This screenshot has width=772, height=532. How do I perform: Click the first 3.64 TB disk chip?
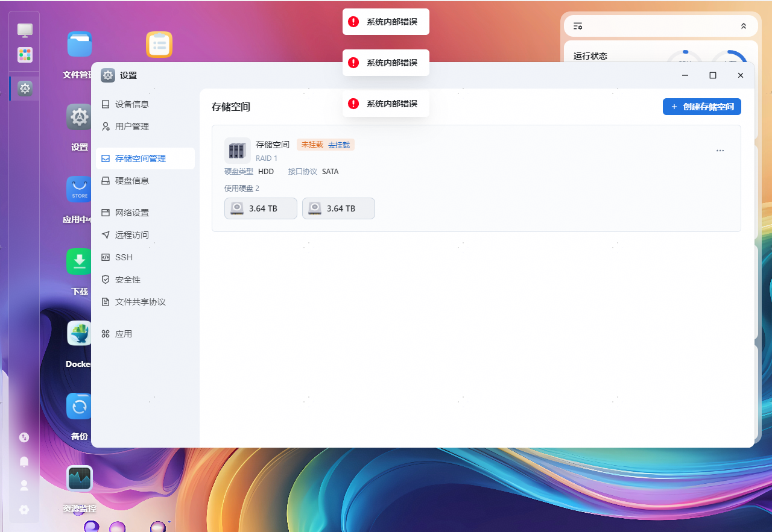261,208
